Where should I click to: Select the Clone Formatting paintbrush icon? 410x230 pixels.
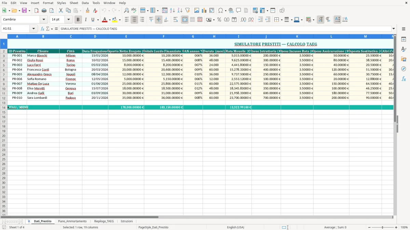(x=88, y=11)
